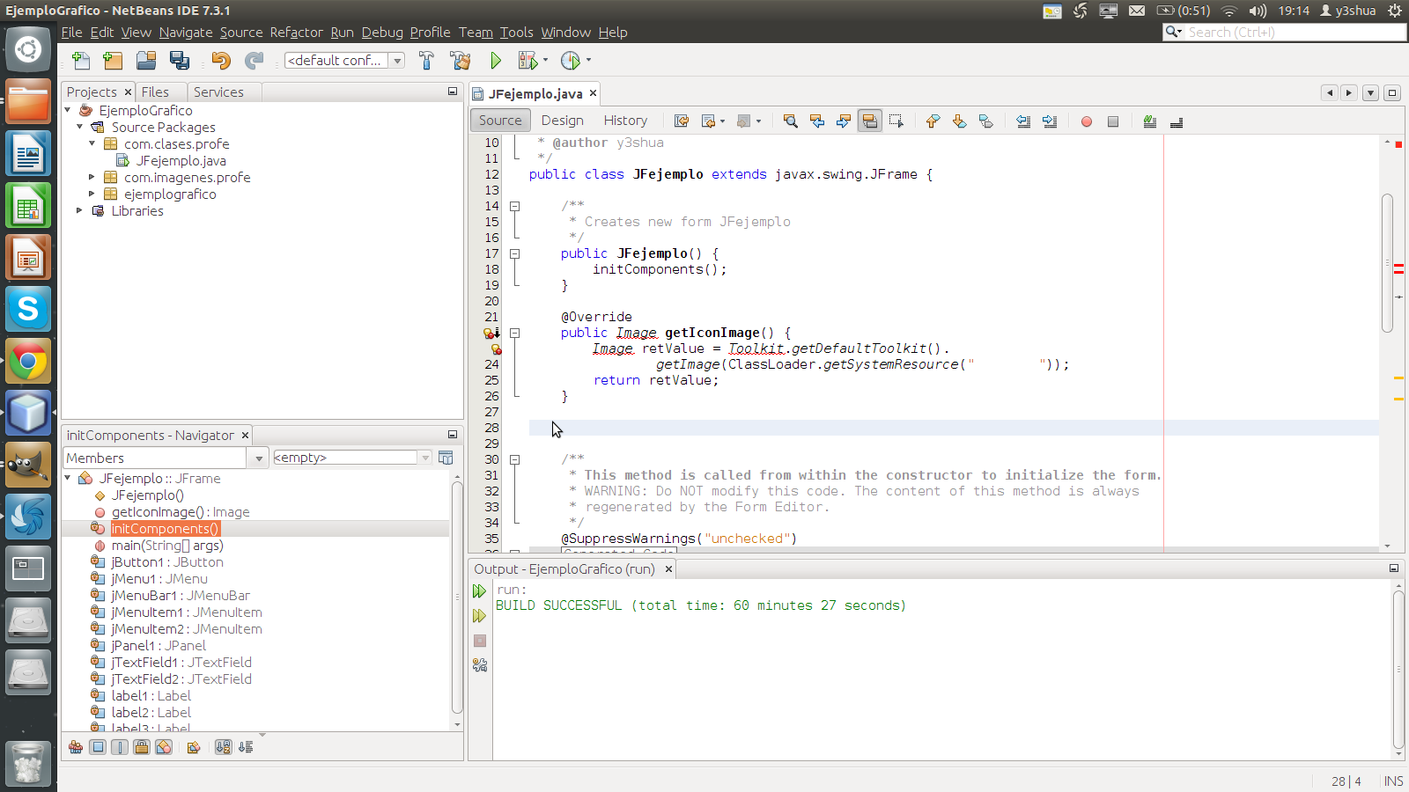Select JFejemplo.java in the Projects tree
This screenshot has width=1409, height=792.
181,160
